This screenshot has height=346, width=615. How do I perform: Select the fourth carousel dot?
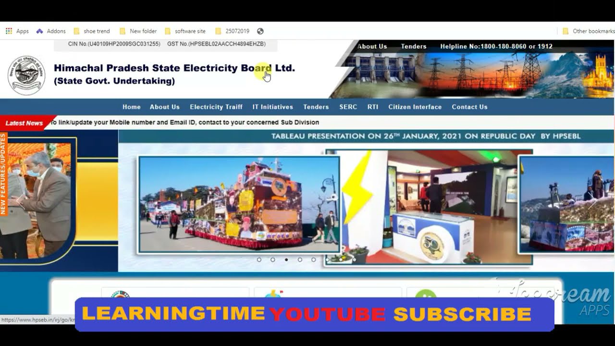300,259
